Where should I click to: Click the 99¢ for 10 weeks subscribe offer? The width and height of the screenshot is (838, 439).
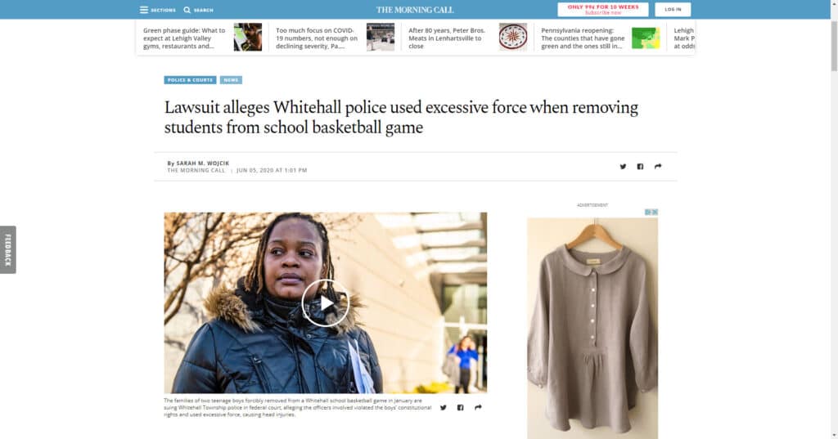coord(603,10)
